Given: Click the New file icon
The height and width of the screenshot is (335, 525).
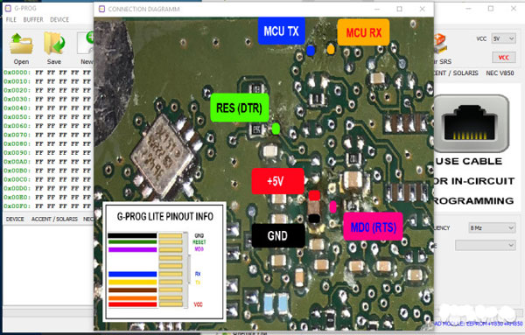Looking at the screenshot, I should [86, 43].
